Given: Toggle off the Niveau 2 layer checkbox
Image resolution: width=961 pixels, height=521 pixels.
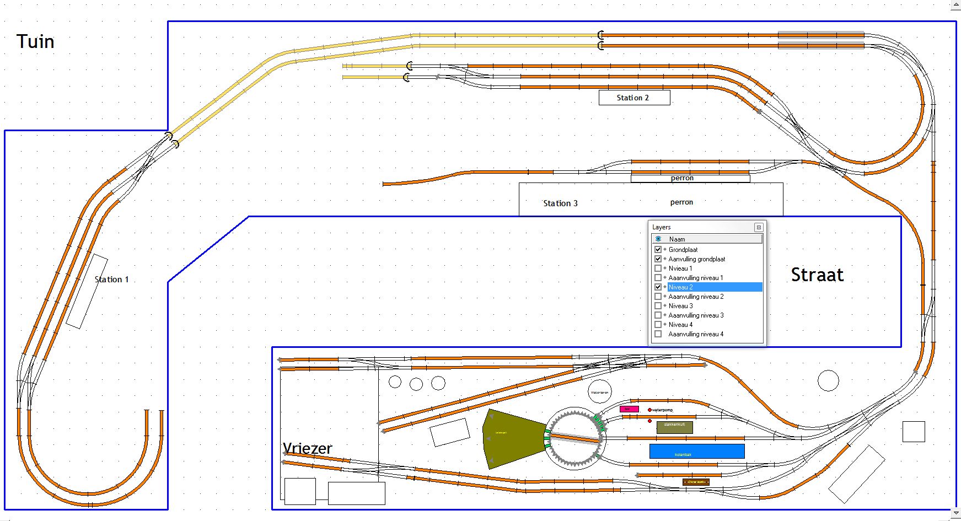Looking at the screenshot, I should [x=658, y=287].
